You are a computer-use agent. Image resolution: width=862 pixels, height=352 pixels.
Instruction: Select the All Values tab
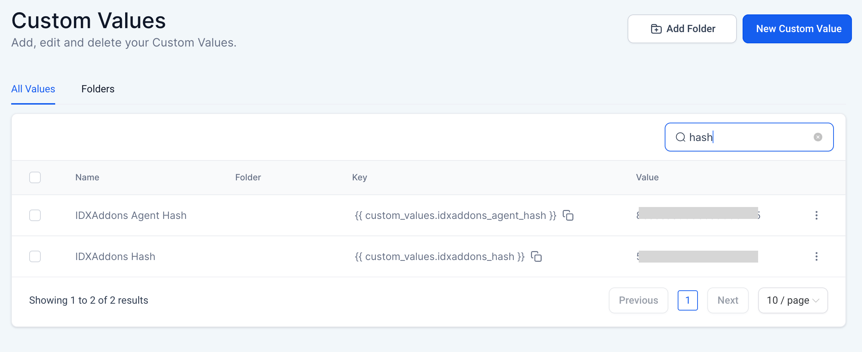point(33,89)
